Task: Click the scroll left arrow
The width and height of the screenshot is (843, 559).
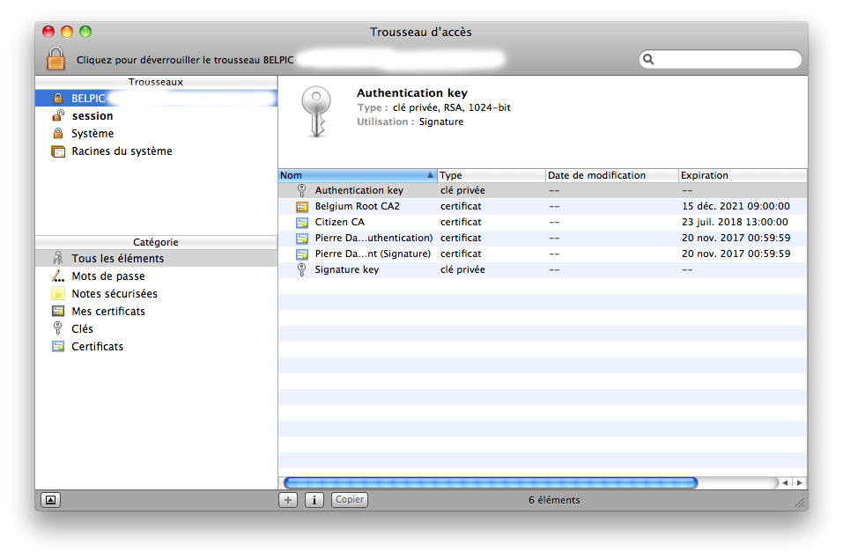Action: (x=786, y=482)
